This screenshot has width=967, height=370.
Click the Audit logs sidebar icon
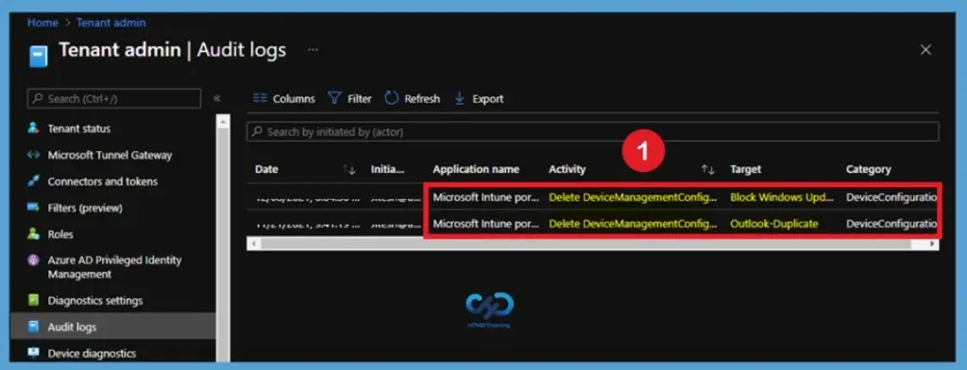click(x=33, y=327)
